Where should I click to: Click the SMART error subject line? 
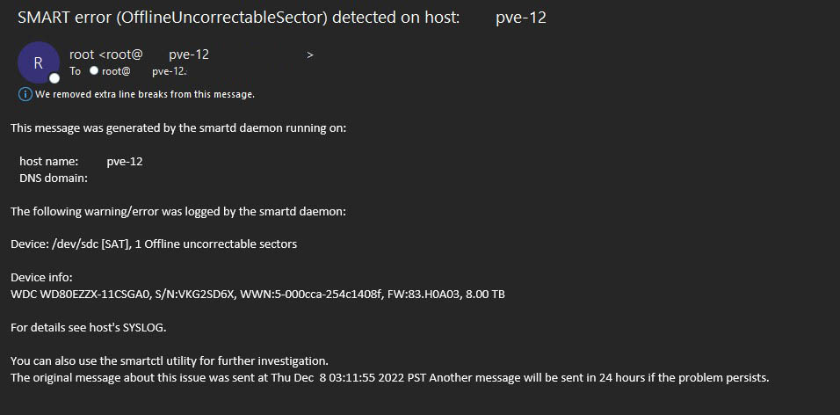point(237,18)
